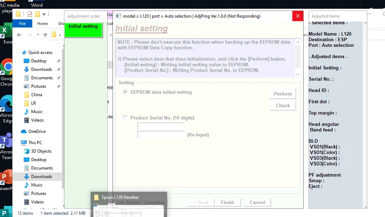The image size is (385, 217).
Task: Click the note box up scroll arrow
Action: point(298,42)
